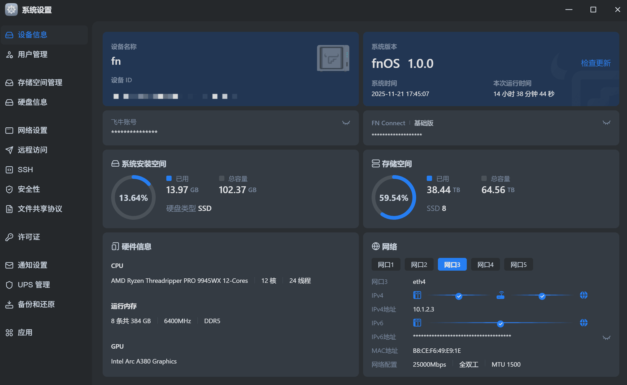Click the NAS device image icon
Screen dimensions: 627x385
(333, 58)
